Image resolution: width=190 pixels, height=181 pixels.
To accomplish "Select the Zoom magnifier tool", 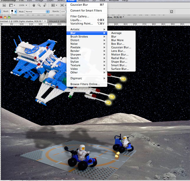I will click(39, 5).
